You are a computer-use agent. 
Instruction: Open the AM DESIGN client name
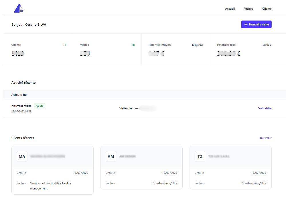127,156
